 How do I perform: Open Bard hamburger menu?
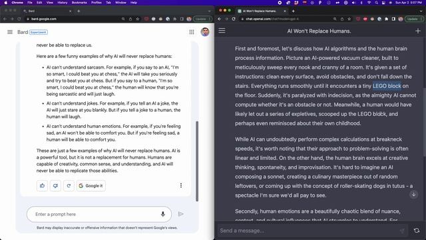coord(10,32)
